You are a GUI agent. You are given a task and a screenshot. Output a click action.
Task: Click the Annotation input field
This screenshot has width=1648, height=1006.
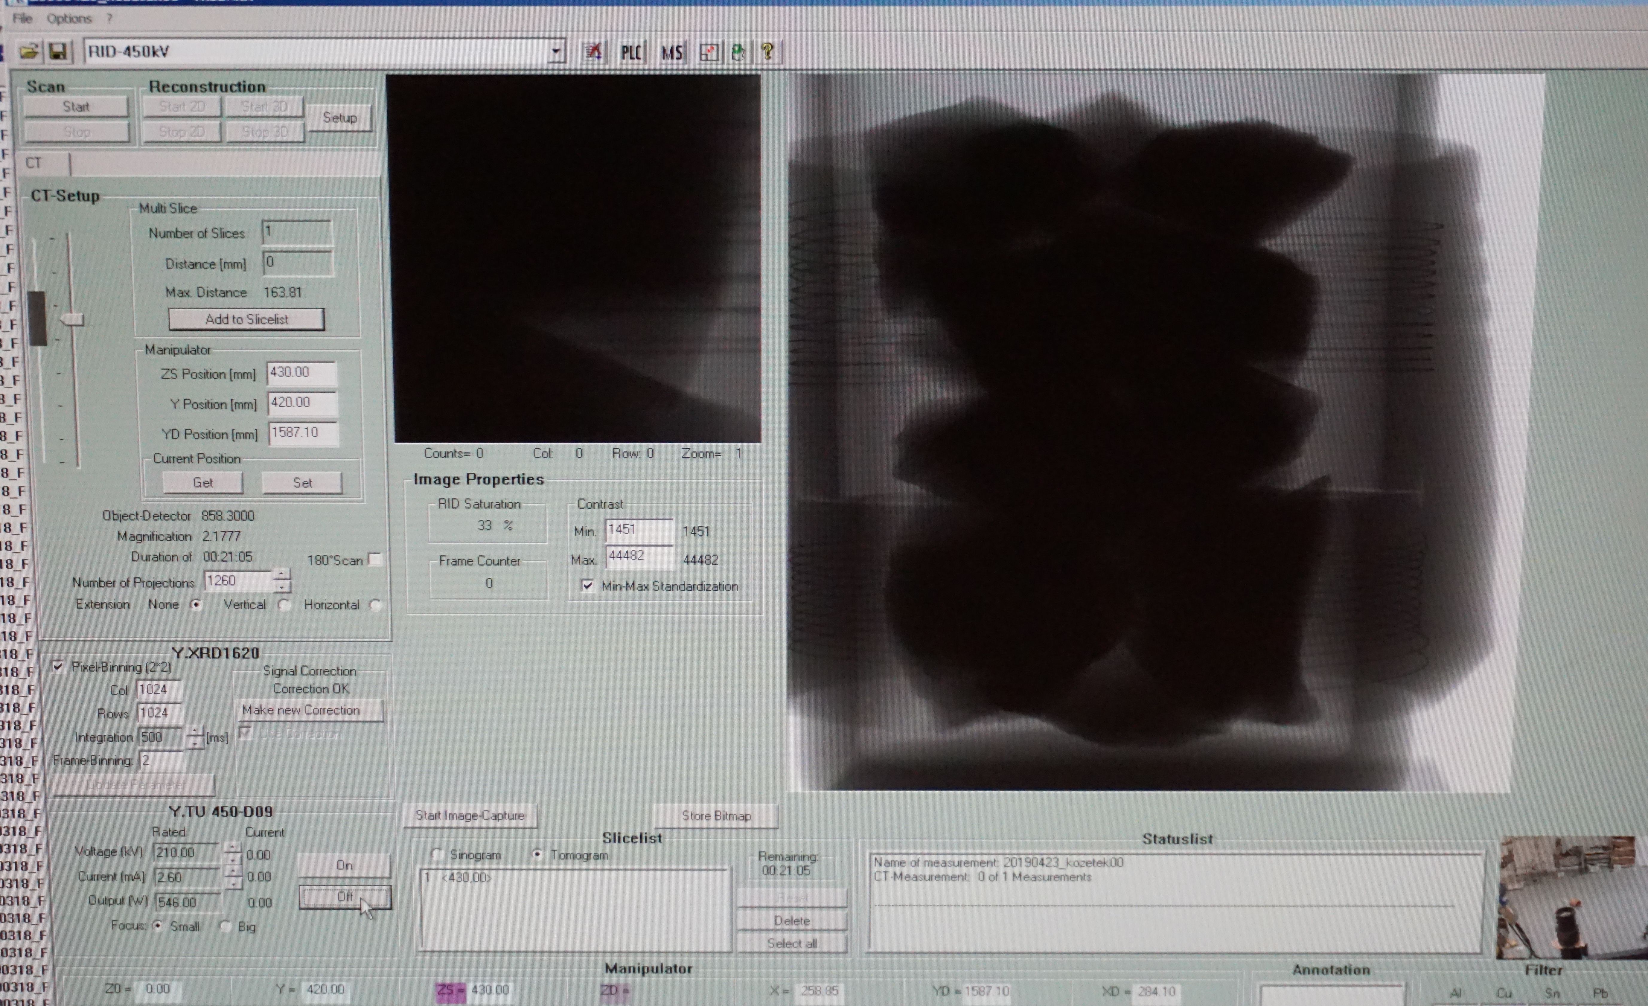tap(1331, 994)
